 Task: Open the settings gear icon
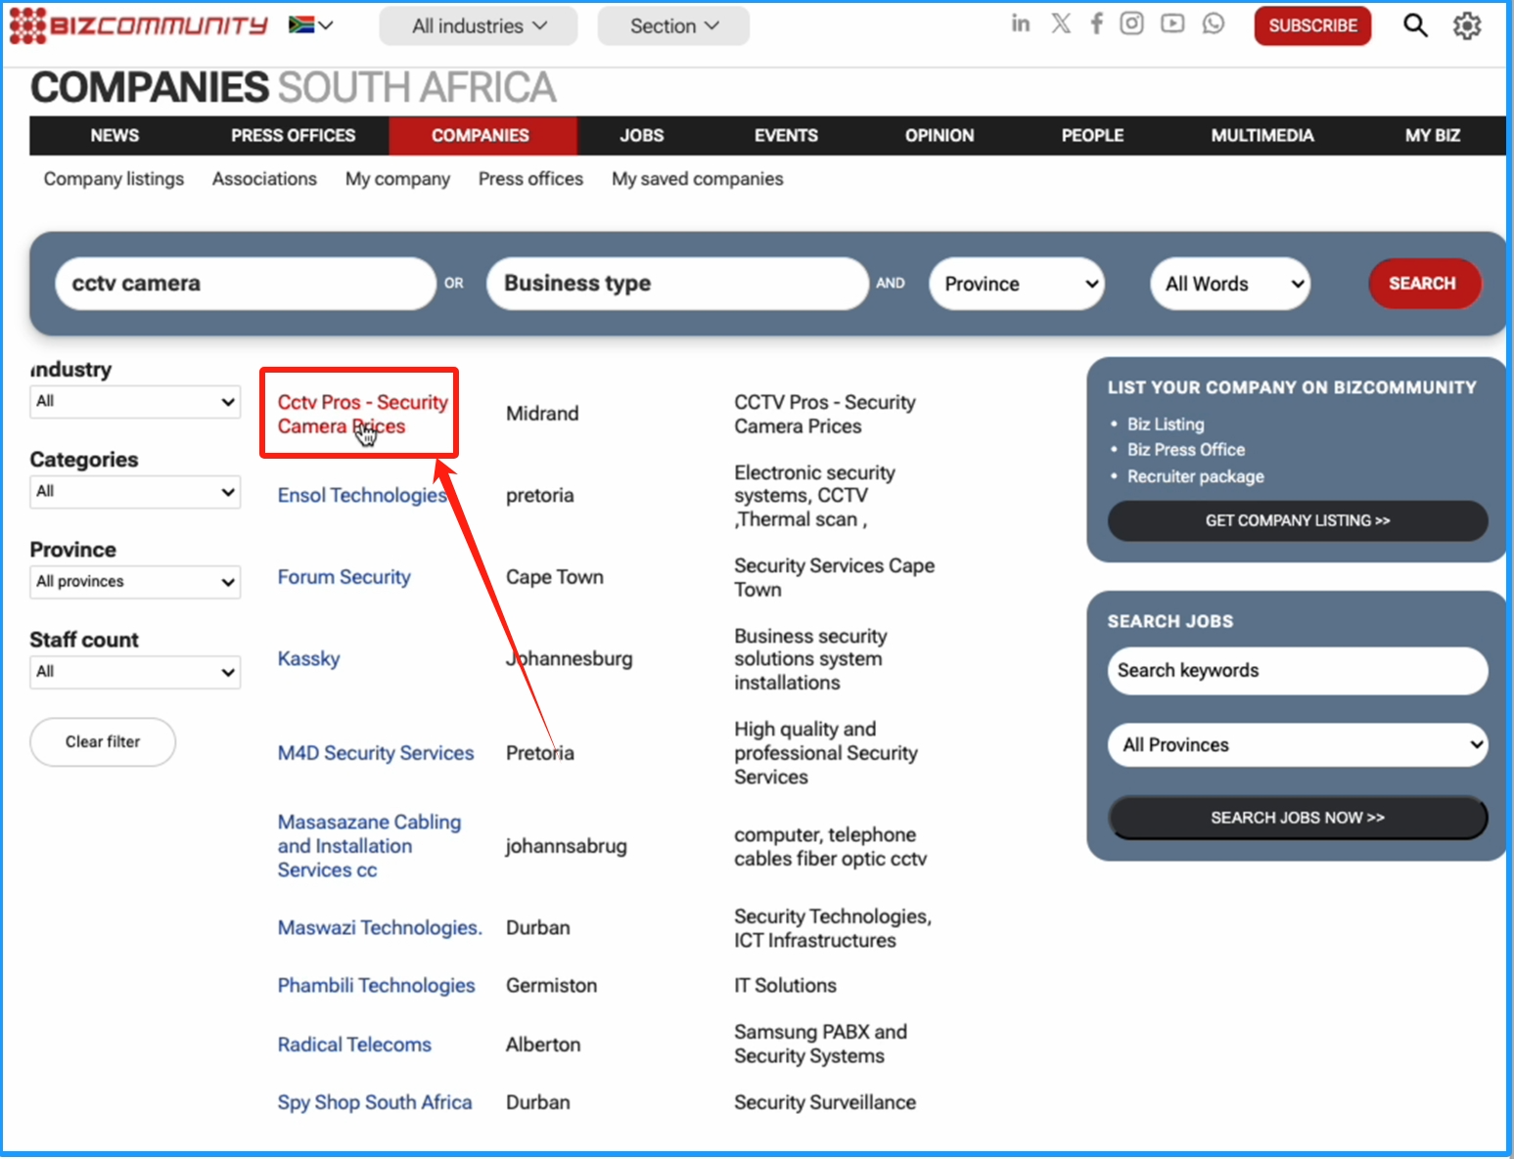click(x=1467, y=25)
